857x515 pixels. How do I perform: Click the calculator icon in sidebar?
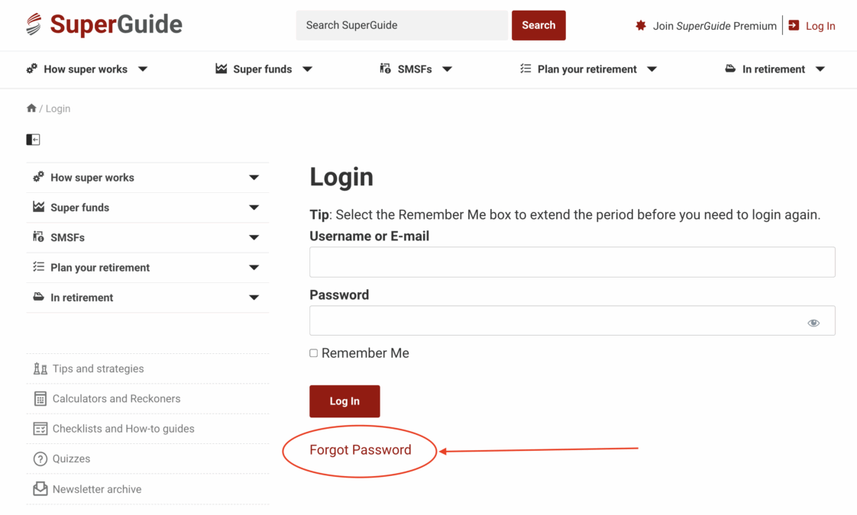pos(40,399)
